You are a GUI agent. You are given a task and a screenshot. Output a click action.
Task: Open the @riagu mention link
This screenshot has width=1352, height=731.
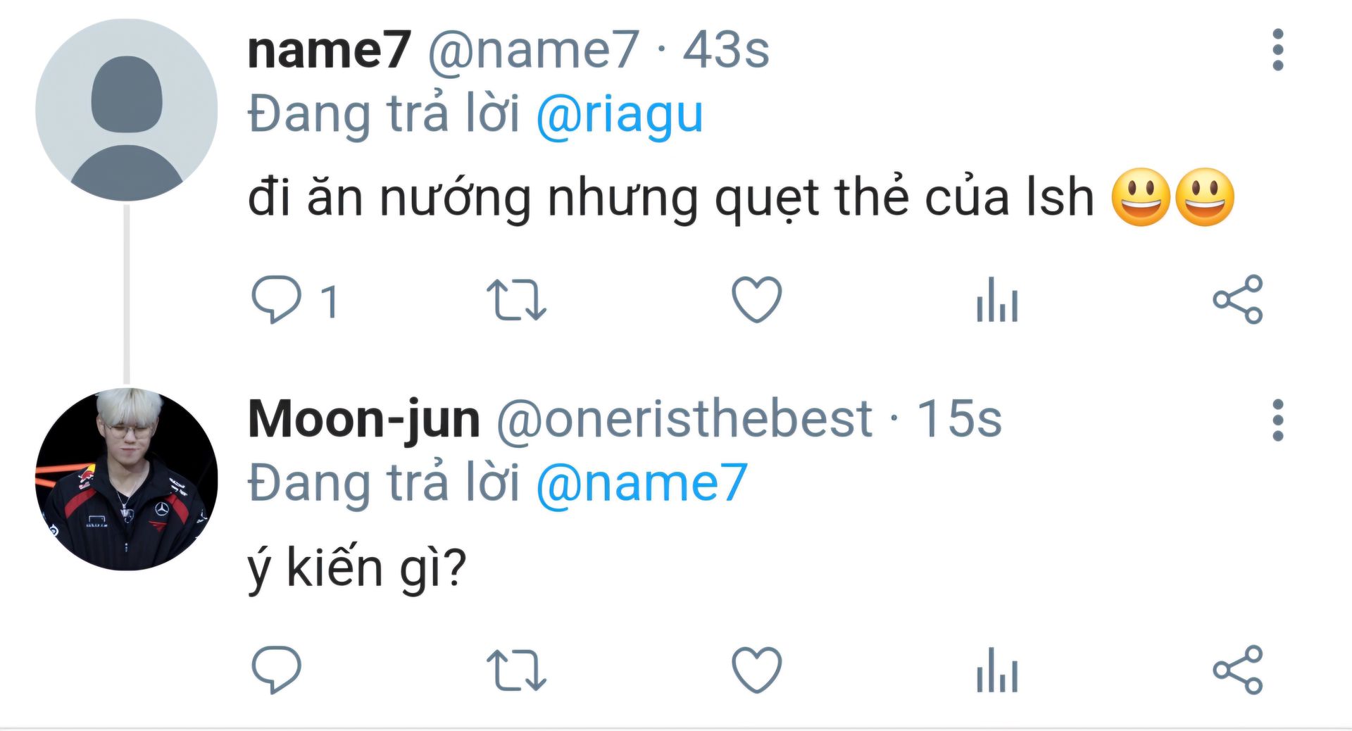(x=620, y=115)
